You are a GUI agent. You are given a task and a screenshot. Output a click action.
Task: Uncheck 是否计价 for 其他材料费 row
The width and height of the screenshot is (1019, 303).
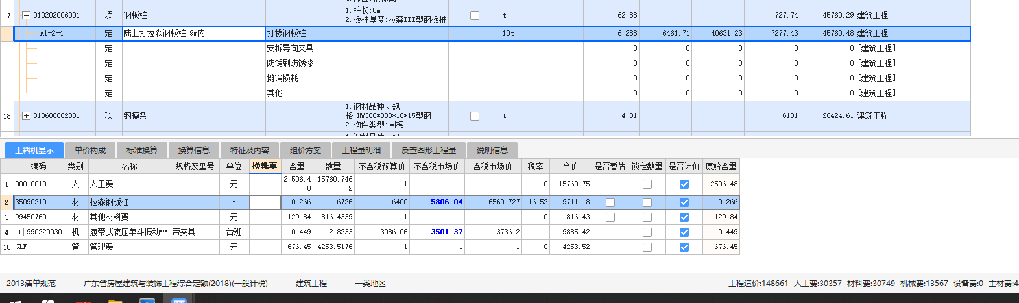[684, 217]
